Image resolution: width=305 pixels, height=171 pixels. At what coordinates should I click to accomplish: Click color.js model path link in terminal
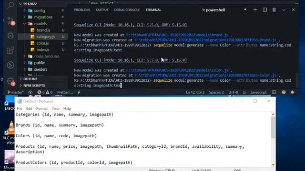click(177, 70)
